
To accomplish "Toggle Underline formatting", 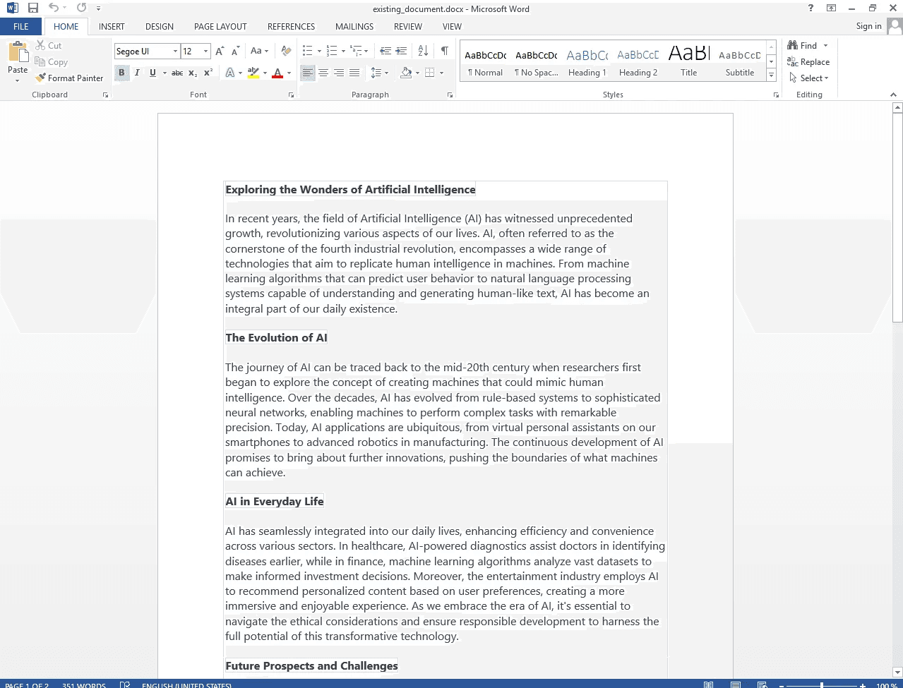I will pyautogui.click(x=153, y=73).
